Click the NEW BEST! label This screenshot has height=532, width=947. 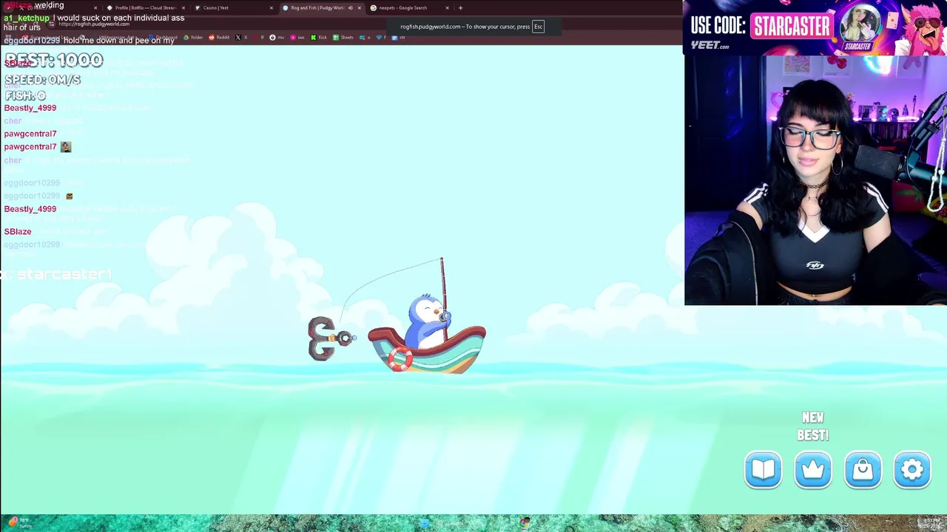[812, 426]
